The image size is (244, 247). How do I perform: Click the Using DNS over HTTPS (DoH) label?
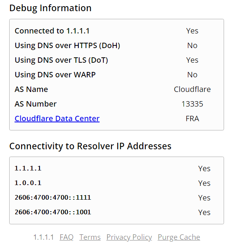[x=67, y=45]
